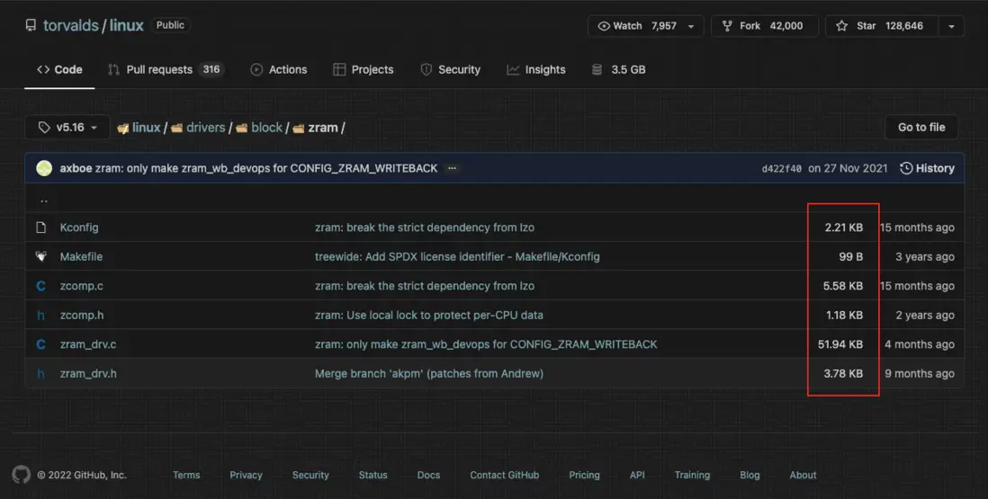988x499 pixels.
Task: Click the C icon for zram_drv.c
Action: (41, 345)
